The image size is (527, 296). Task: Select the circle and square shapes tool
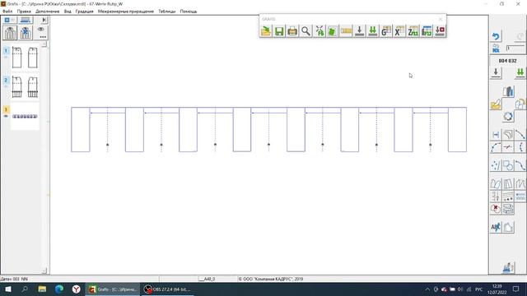[508, 165]
